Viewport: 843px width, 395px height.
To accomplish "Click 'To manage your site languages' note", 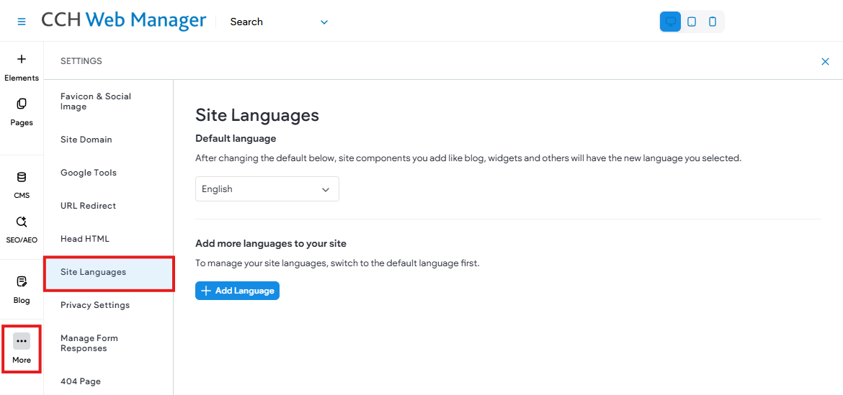I will coord(337,264).
